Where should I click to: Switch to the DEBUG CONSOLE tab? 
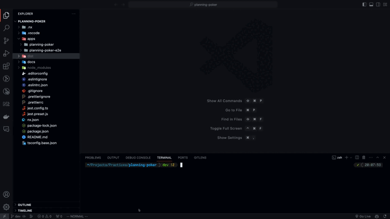pyautogui.click(x=138, y=157)
